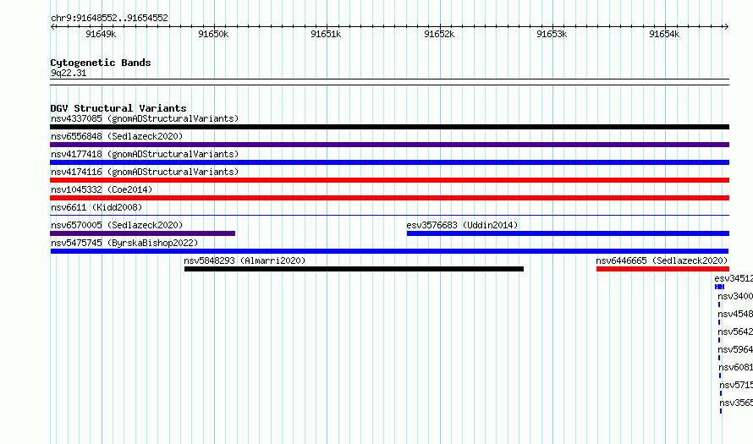Click the truncated nsv5642 variant label
Image resolution: width=753 pixels, height=444 pixels.
pos(735,332)
